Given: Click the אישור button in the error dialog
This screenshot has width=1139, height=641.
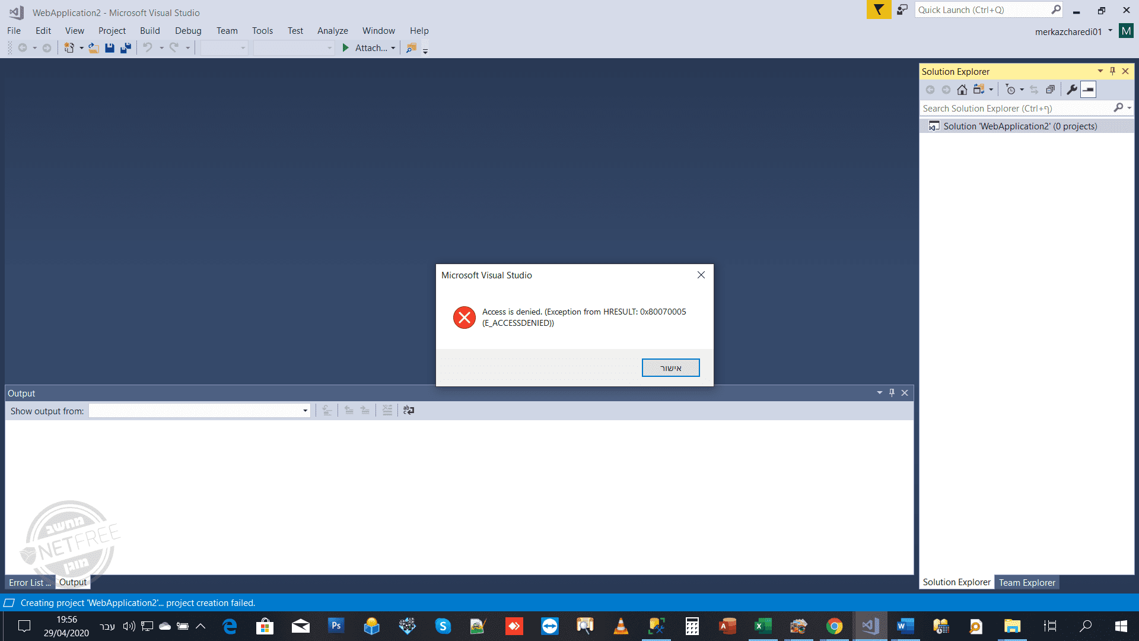Looking at the screenshot, I should 670,368.
